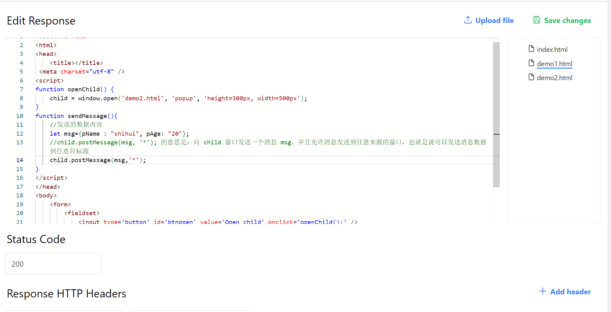Image resolution: width=611 pixels, height=312 pixels.
Task: Click the Edit Response heading
Action: pos(41,20)
